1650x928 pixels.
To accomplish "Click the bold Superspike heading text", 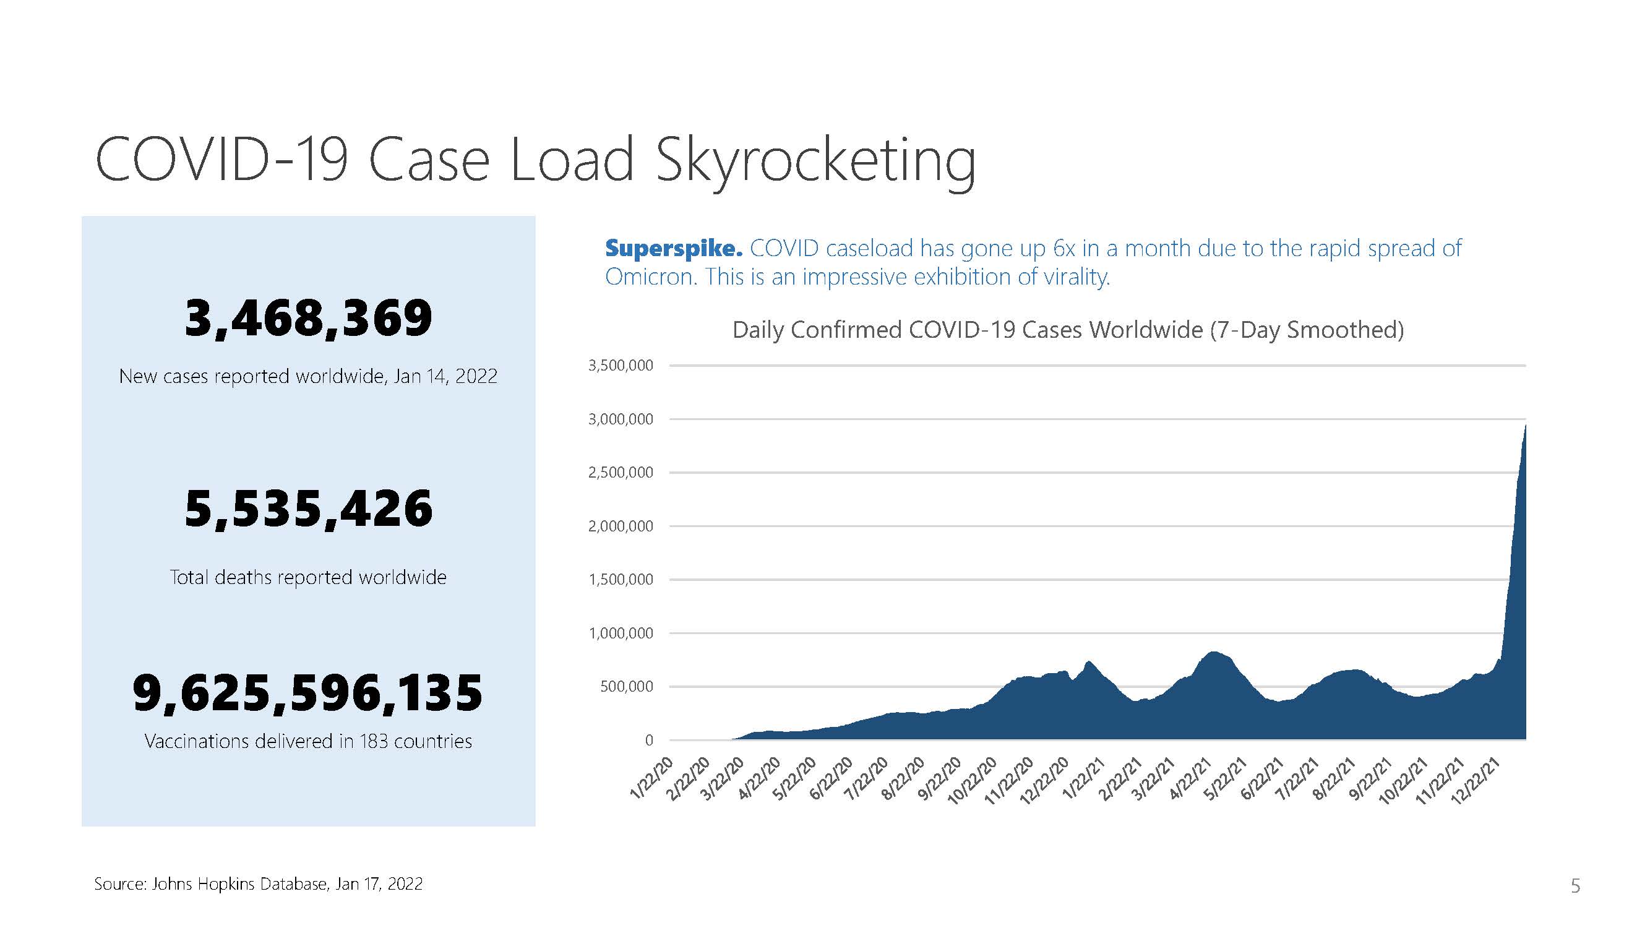I will tap(673, 249).
